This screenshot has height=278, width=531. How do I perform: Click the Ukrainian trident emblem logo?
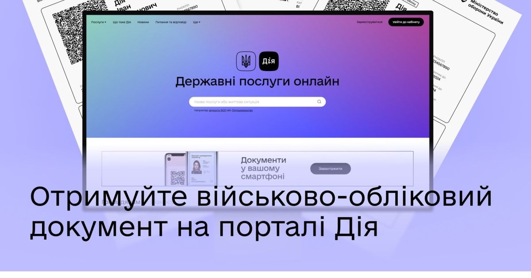click(246, 61)
